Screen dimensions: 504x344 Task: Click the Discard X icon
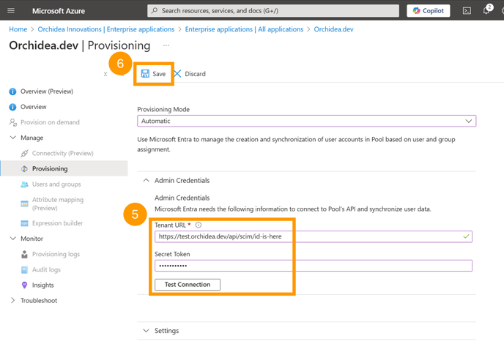(177, 73)
